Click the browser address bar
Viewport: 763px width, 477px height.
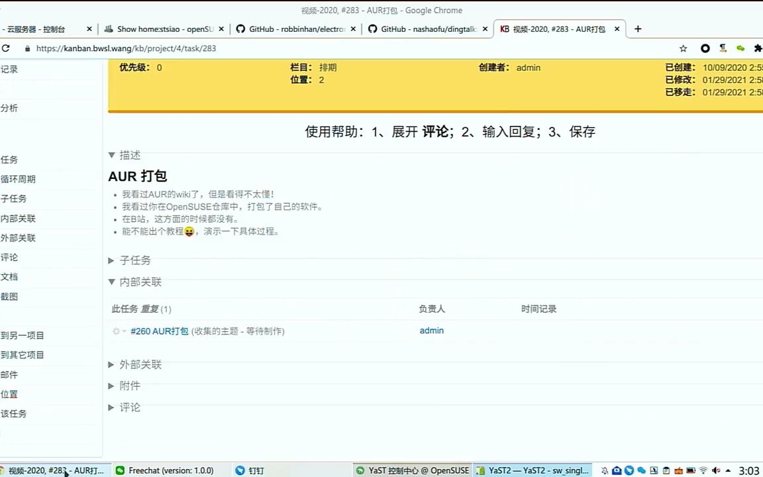(x=199, y=48)
